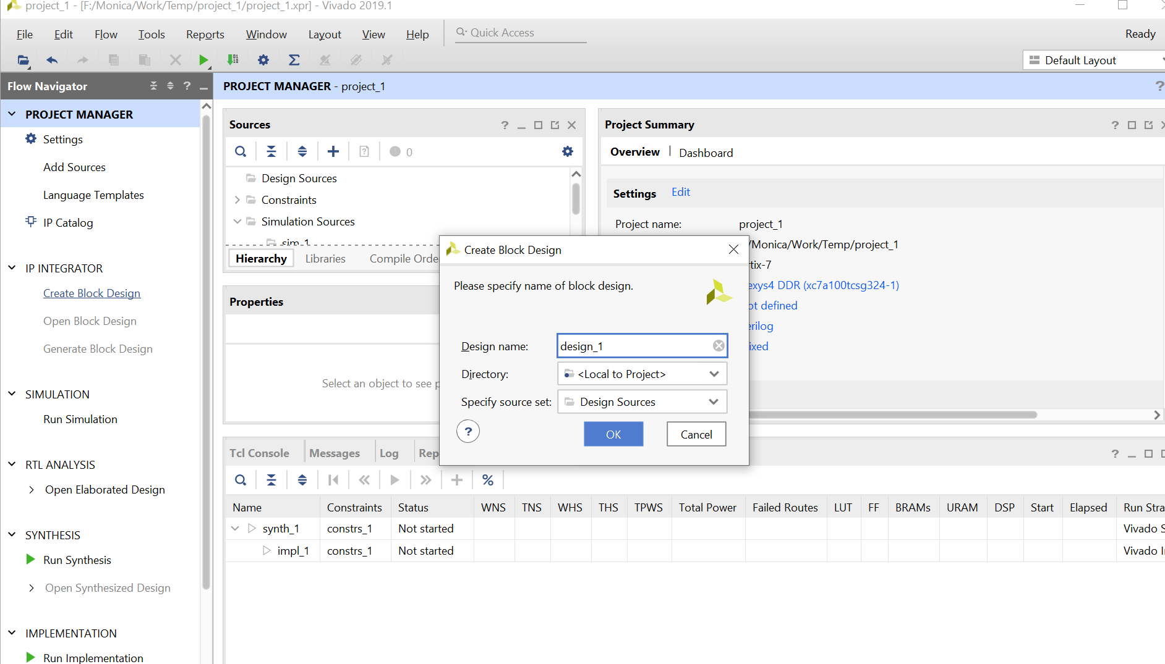The width and height of the screenshot is (1165, 664).
Task: Click the Create Block Design link
Action: [x=92, y=293]
